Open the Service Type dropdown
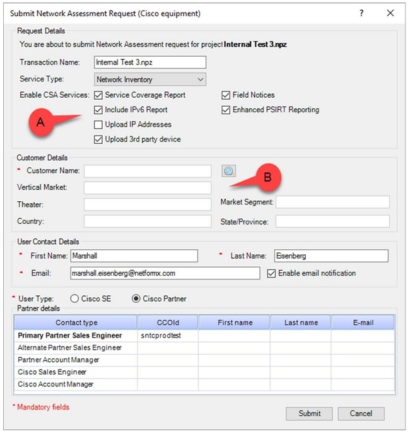This screenshot has width=410, height=434. [150, 79]
